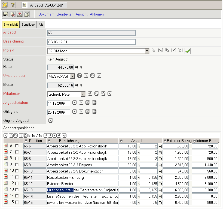This screenshot has width=223, height=209.
Task: Expand the Projekt dropdown showing 92 QM-Modul
Action: (147, 51)
